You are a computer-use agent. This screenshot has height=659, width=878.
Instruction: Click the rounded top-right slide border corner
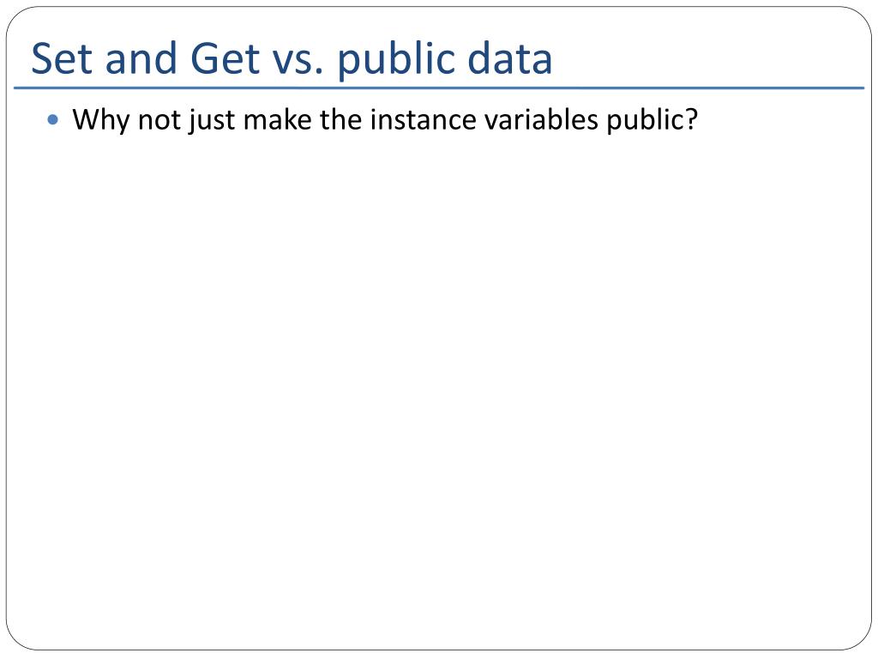pos(860,18)
